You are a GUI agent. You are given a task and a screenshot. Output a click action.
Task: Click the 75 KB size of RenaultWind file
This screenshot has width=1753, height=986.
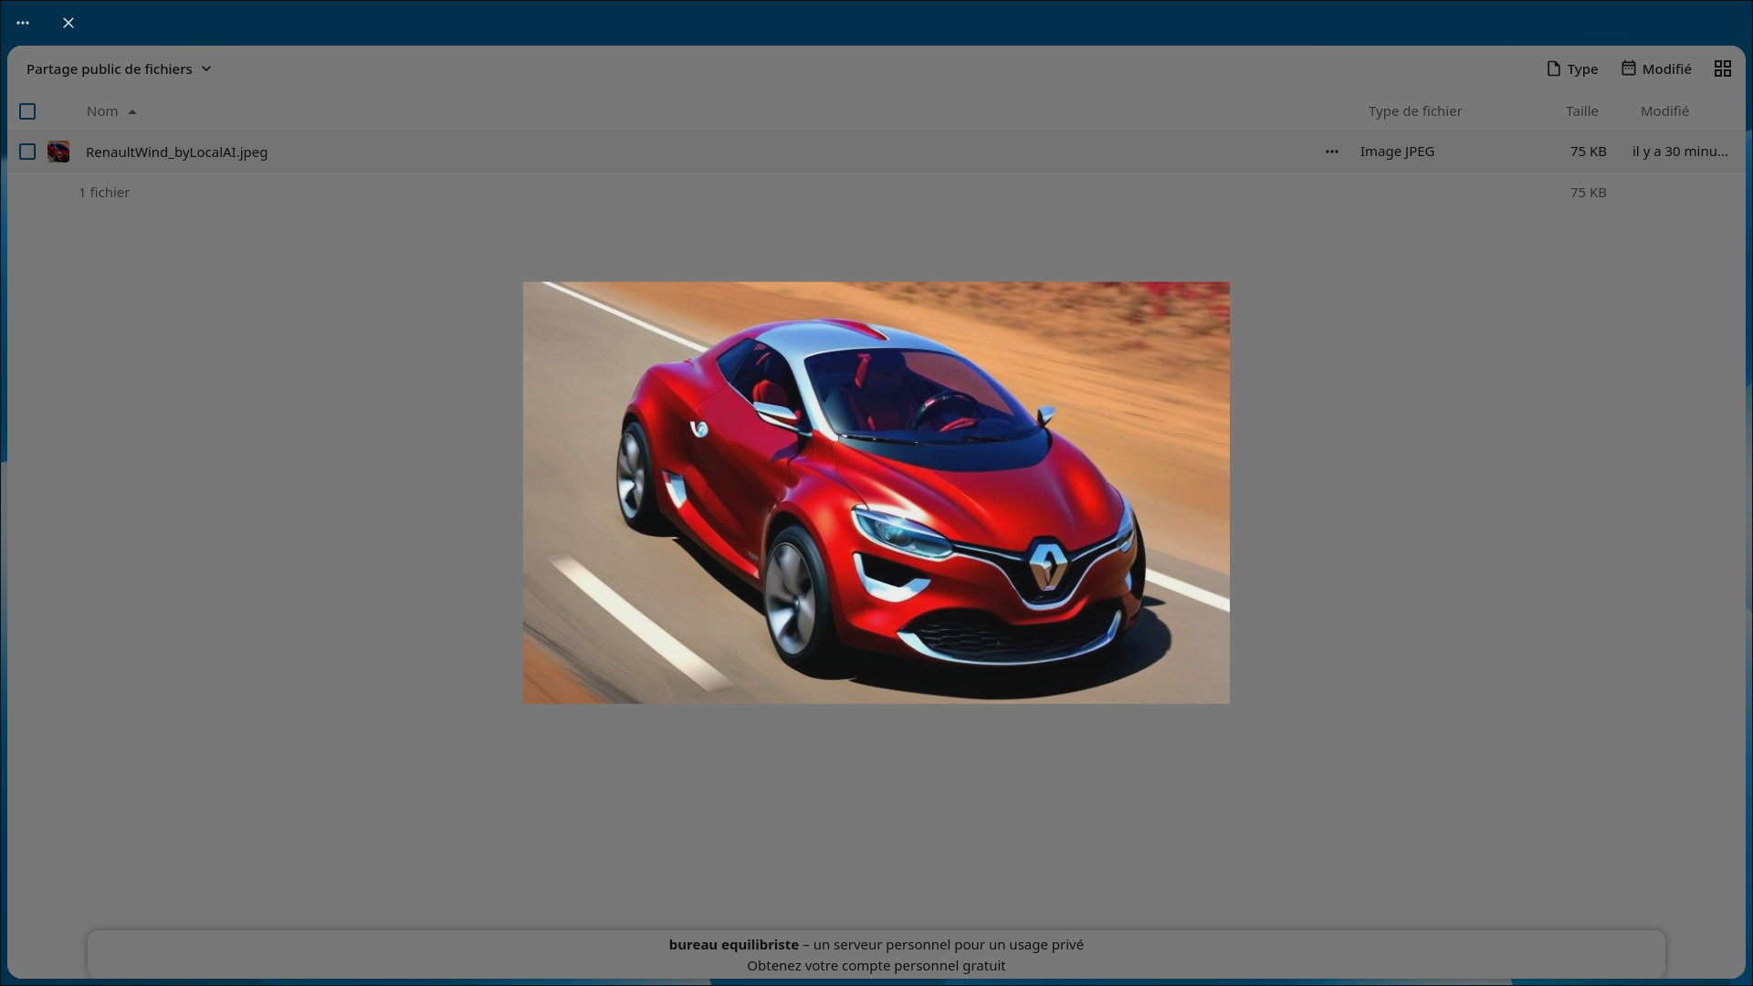click(x=1589, y=152)
